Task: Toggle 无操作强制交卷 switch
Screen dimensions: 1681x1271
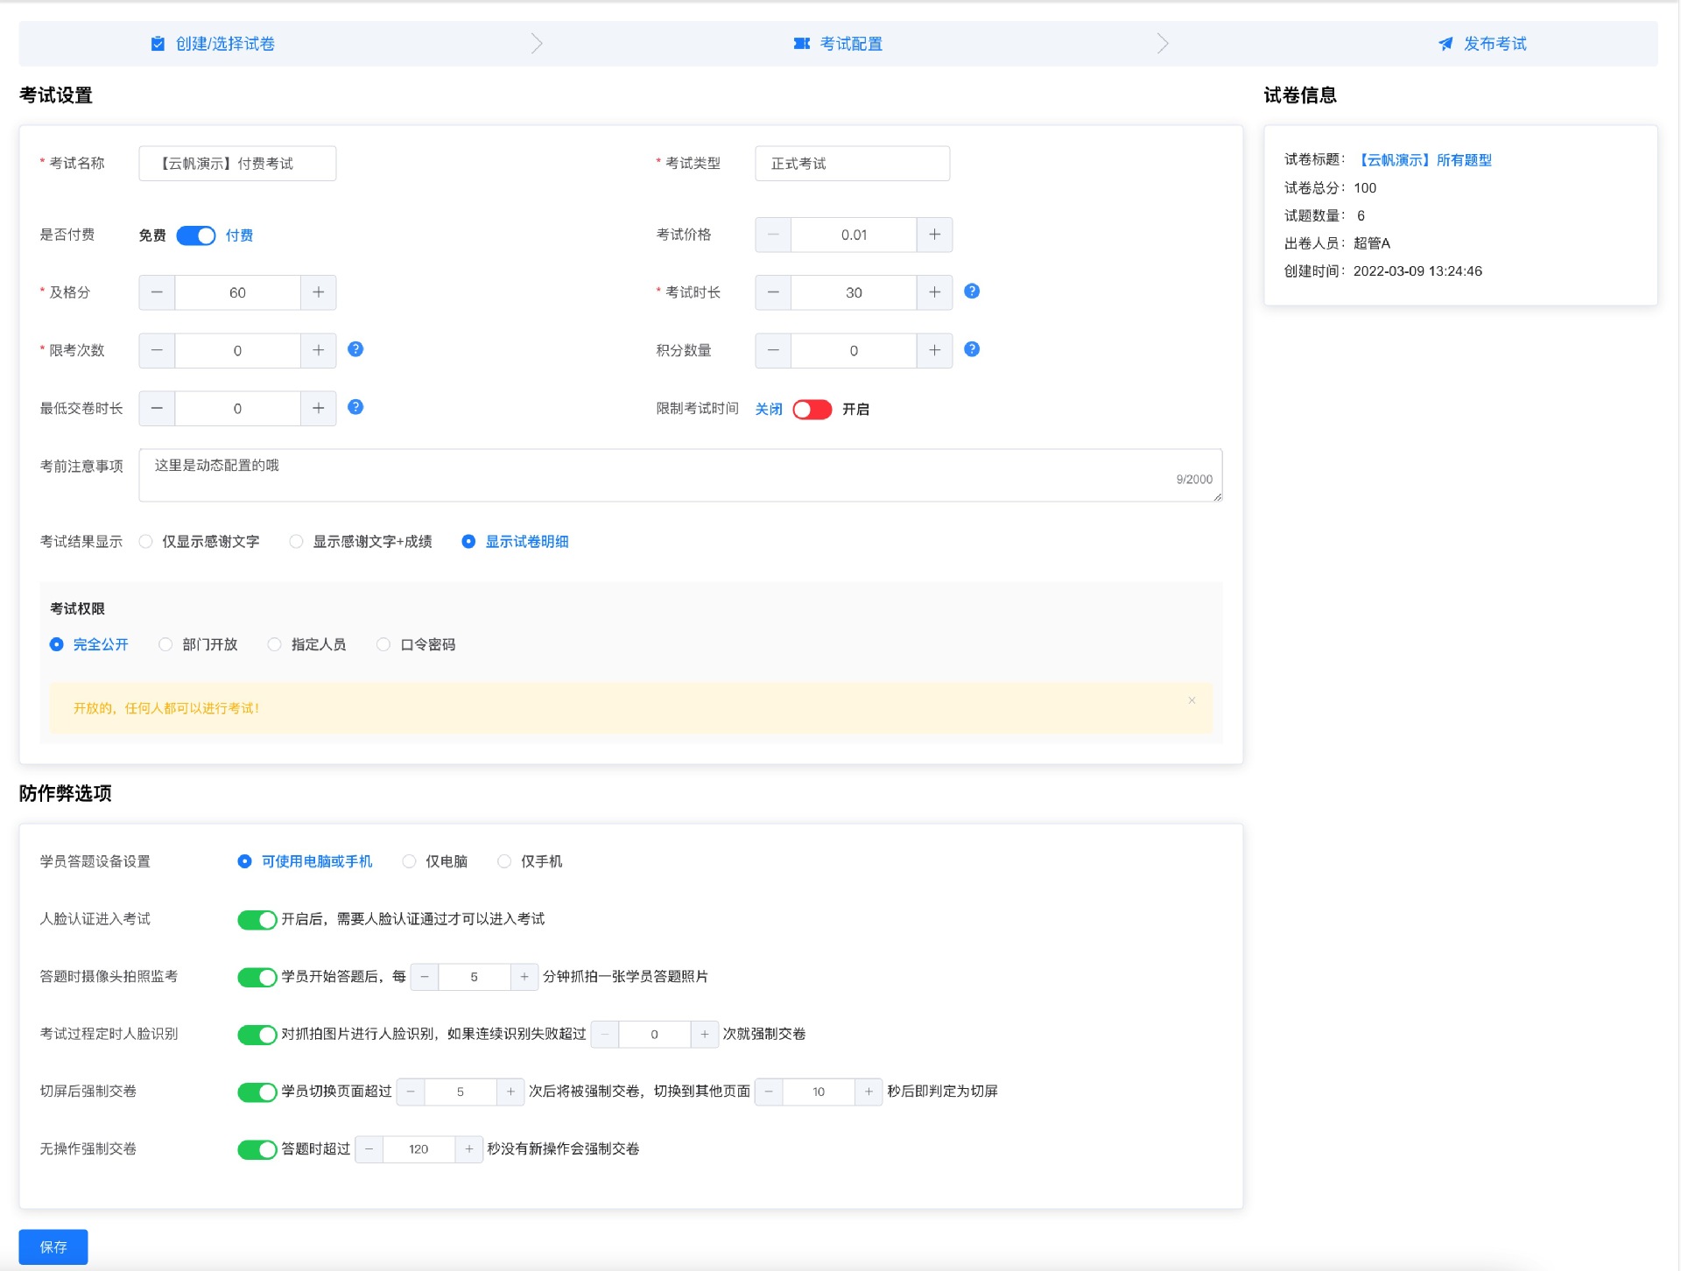Action: click(257, 1150)
